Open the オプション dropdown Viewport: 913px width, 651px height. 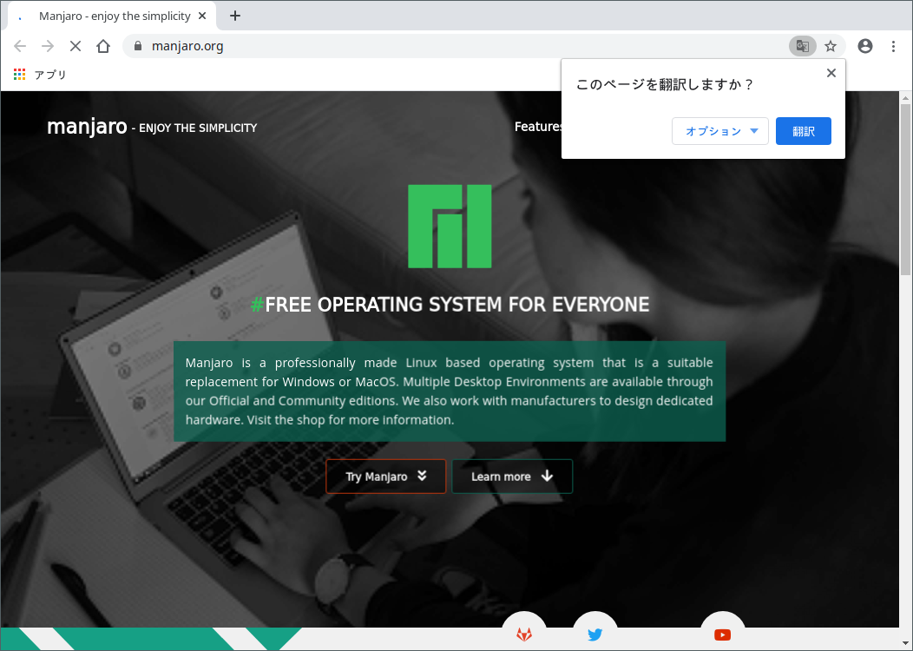click(x=720, y=131)
